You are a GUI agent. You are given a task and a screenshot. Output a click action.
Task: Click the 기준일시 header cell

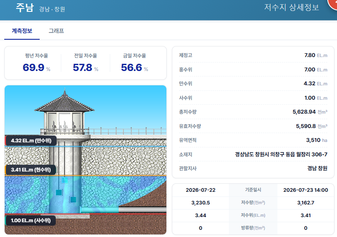(253, 190)
